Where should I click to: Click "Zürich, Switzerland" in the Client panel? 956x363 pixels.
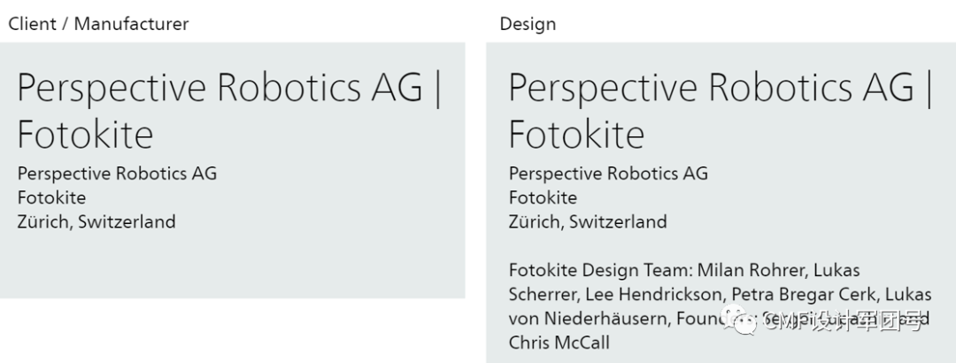coord(96,221)
